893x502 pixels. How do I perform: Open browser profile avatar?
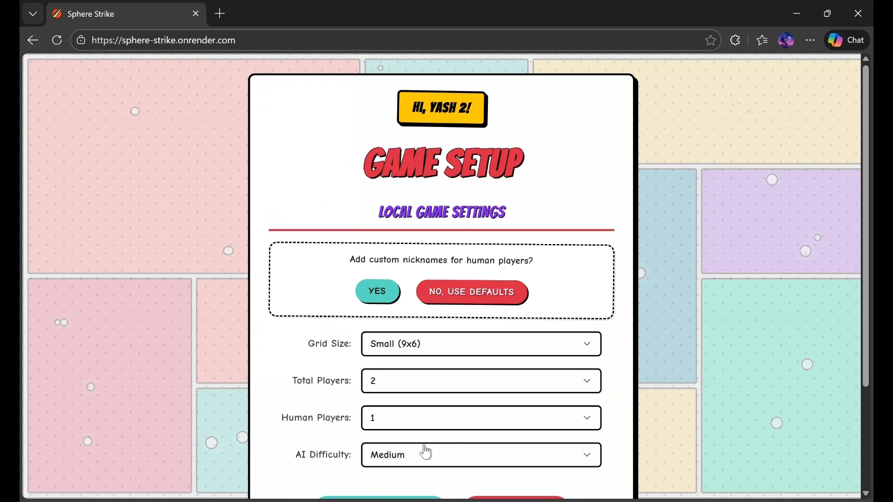pyautogui.click(x=786, y=40)
